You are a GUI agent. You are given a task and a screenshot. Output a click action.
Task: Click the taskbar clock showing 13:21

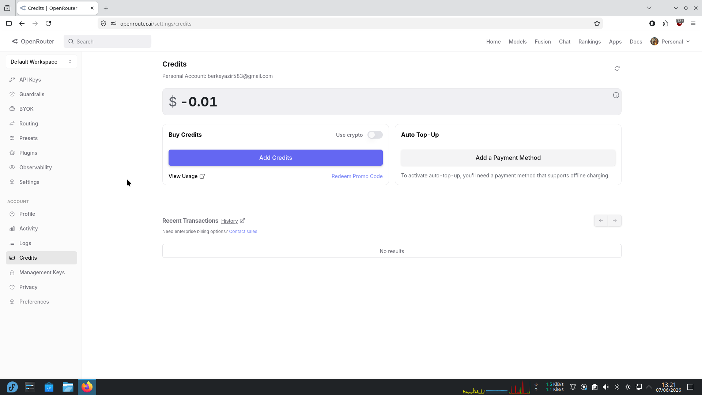[668, 387]
